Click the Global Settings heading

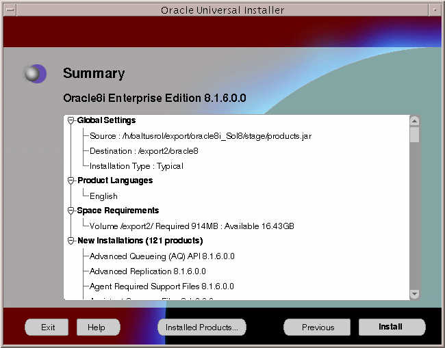pos(106,120)
